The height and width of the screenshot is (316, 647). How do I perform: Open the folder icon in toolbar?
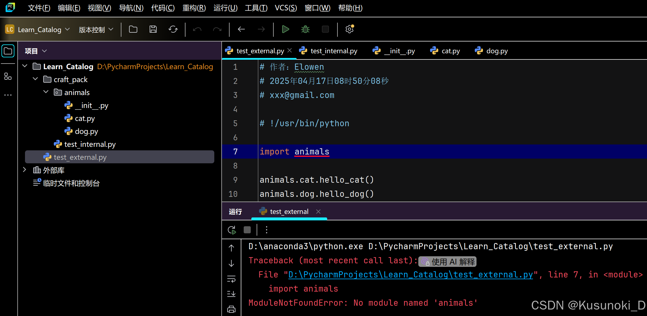pos(133,29)
